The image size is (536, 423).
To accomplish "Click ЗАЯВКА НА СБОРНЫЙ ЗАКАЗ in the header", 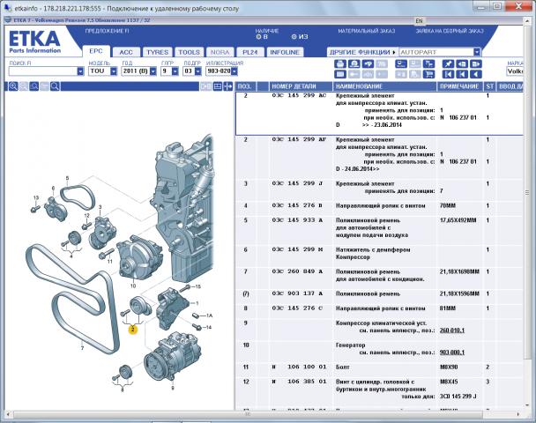I will (450, 31).
